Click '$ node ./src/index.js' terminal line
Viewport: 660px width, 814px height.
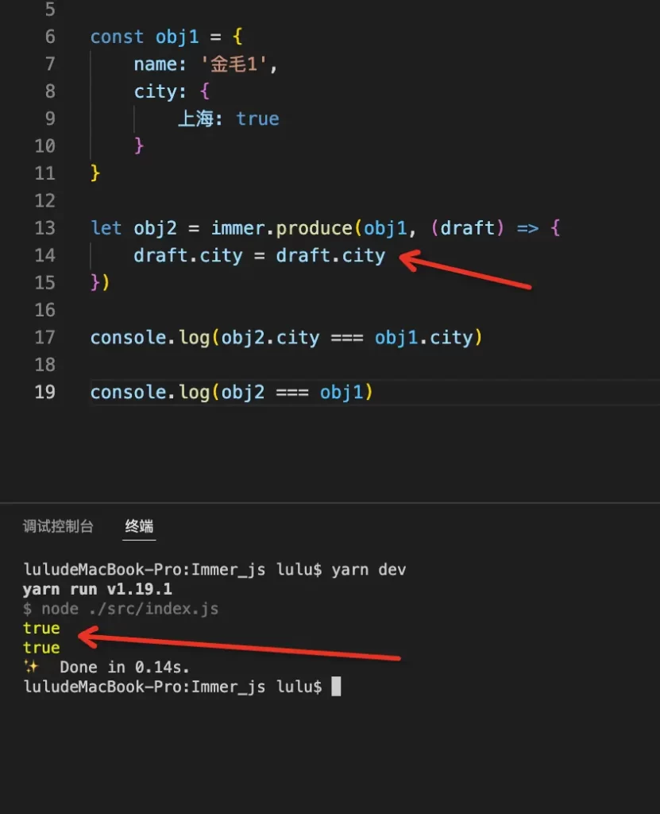point(121,608)
